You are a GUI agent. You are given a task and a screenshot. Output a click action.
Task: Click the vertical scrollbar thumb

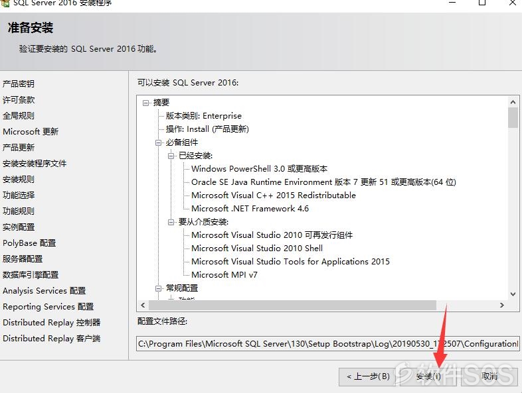pos(513,117)
